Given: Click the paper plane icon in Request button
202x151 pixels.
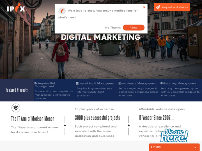Looking at the screenshot, I should pyautogui.click(x=158, y=7).
